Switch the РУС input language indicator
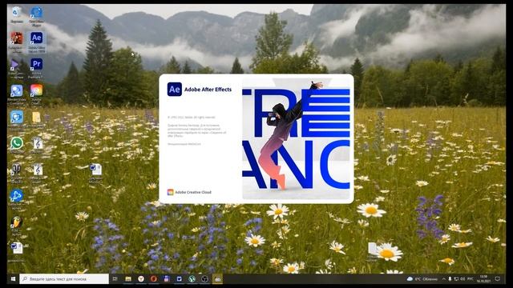The width and height of the screenshot is (513, 288). (x=471, y=279)
